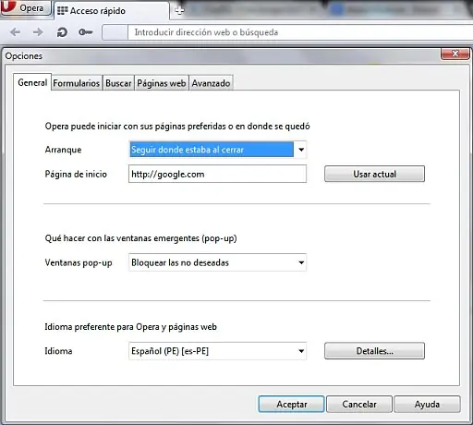Expand the Idioma language dropdown
This screenshot has height=425, width=473.
217,351
